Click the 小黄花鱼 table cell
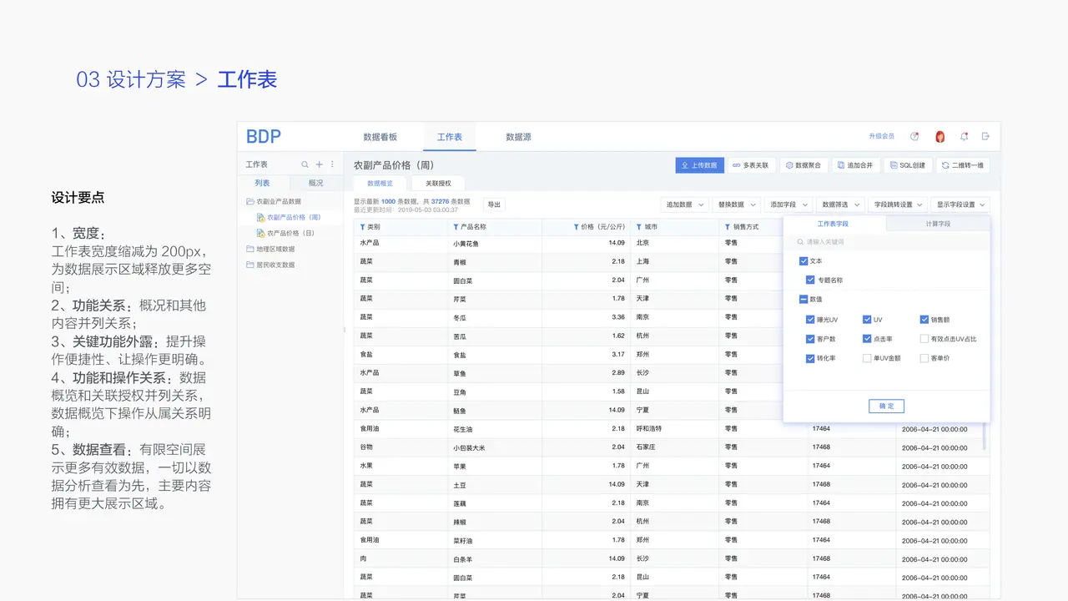Screen dimensions: 1068x601 tap(495, 243)
